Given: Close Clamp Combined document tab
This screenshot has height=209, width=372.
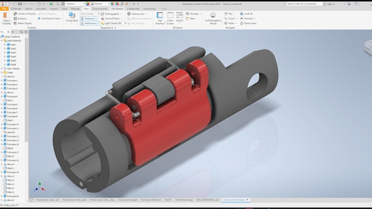Looking at the screenshot, I should point(247,200).
